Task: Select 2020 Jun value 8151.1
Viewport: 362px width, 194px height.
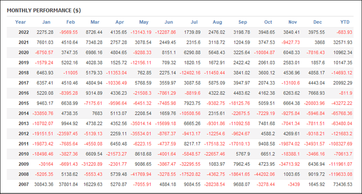Action: tap(169, 53)
